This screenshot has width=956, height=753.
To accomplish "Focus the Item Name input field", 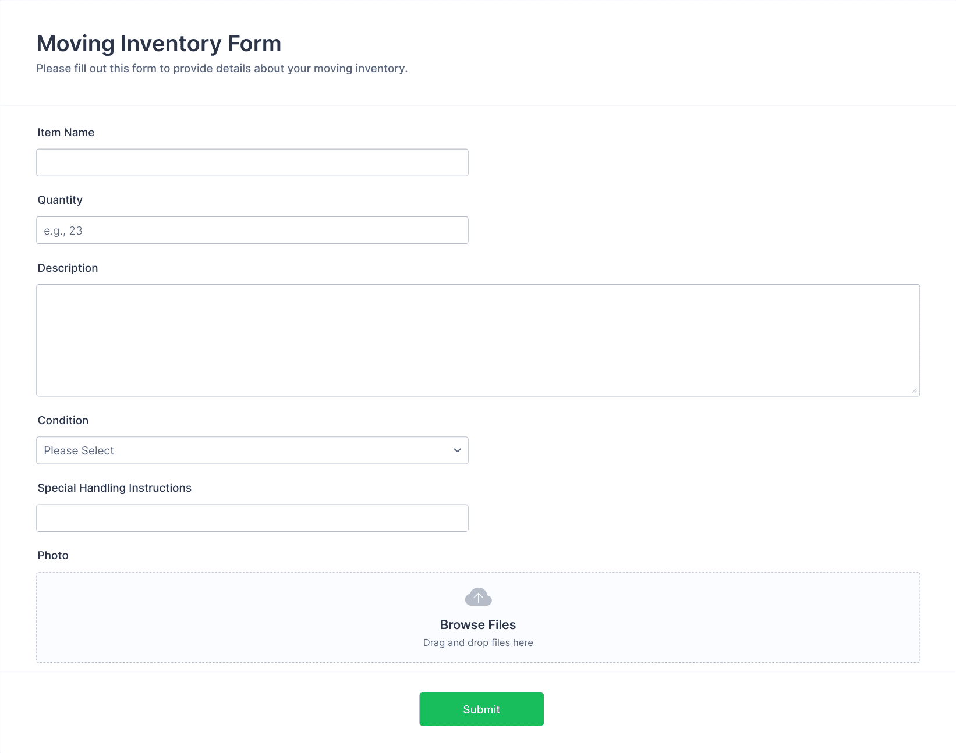I will (x=252, y=162).
